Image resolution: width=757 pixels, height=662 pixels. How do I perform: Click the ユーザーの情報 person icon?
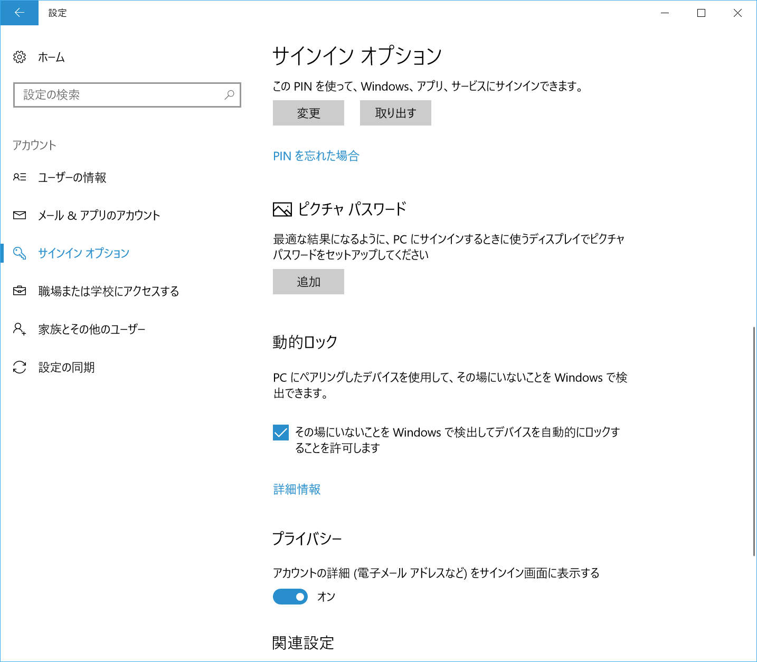(x=20, y=177)
